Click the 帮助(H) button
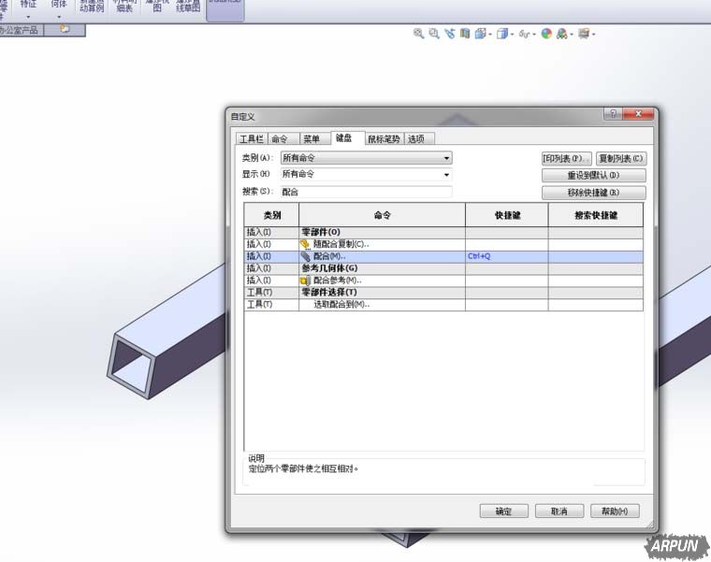Viewport: 711px width, 562px height. point(615,512)
